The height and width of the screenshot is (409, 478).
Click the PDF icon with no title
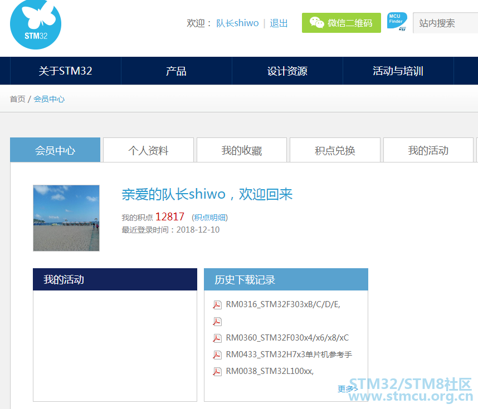point(217,321)
